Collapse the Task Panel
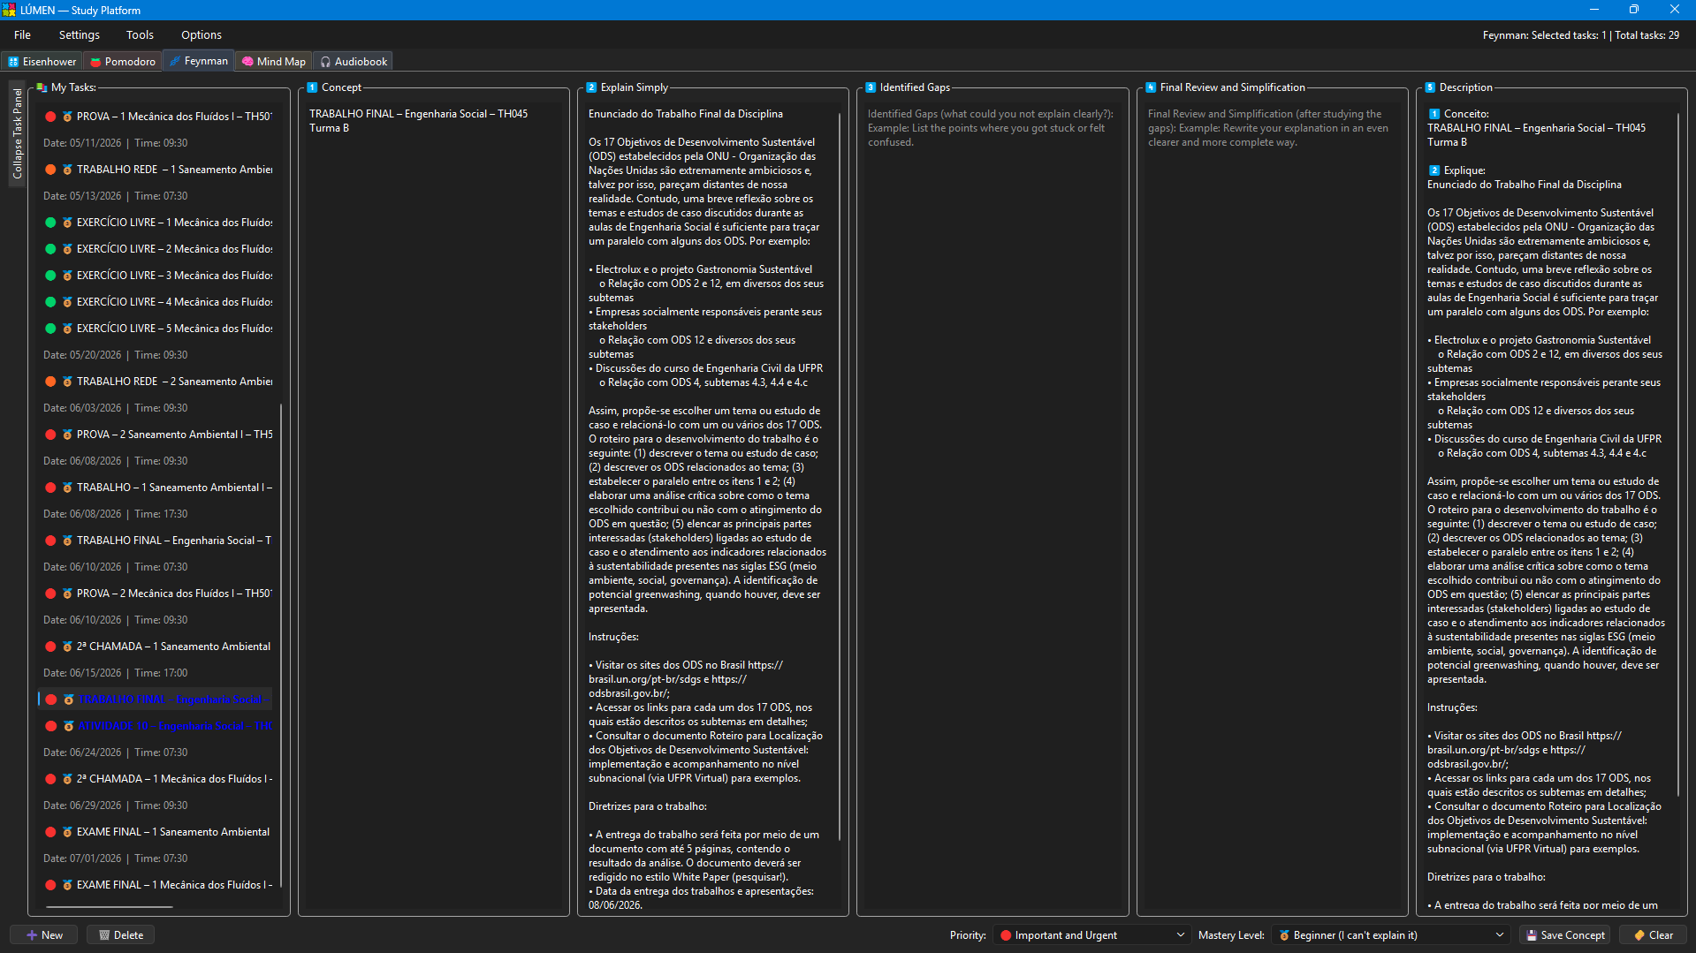 [x=17, y=133]
